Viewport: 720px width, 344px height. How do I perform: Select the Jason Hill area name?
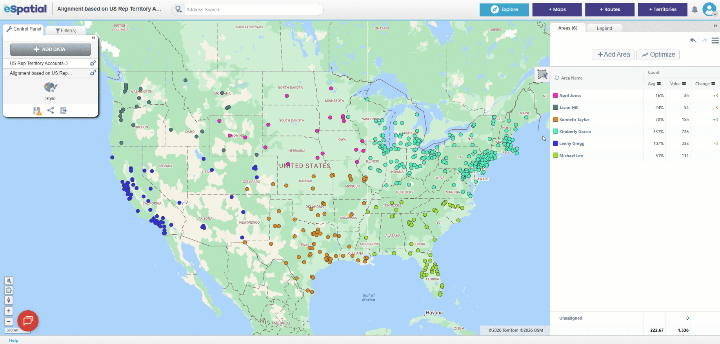click(x=569, y=108)
